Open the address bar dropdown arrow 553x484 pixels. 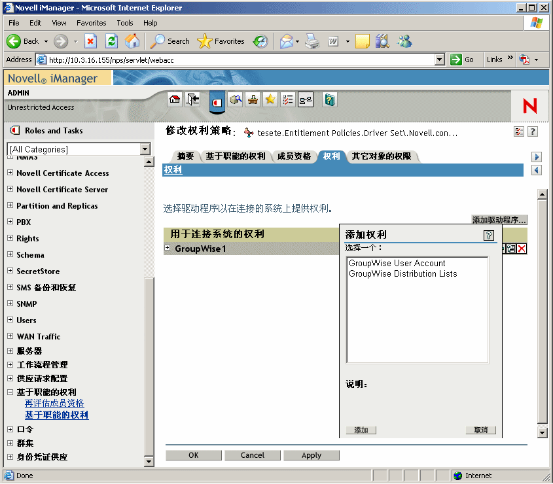[439, 60]
